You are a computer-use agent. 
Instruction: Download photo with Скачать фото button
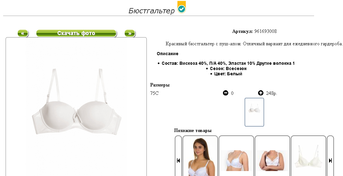click(76, 33)
